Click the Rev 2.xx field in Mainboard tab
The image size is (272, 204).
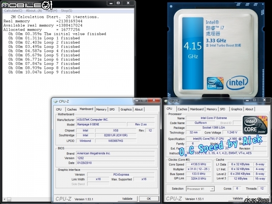[x=141, y=125]
